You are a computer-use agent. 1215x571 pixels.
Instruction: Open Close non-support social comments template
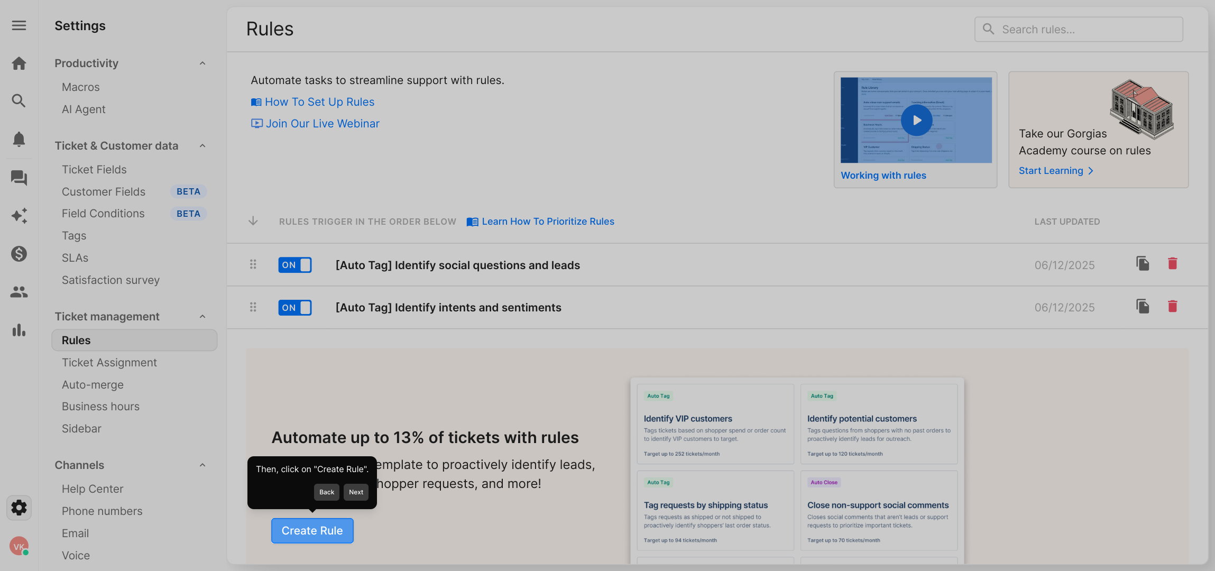[x=879, y=511]
